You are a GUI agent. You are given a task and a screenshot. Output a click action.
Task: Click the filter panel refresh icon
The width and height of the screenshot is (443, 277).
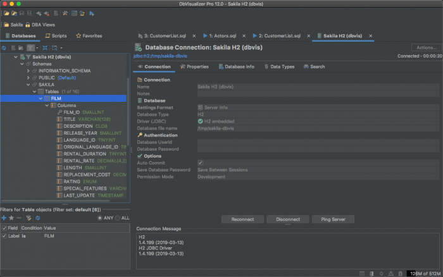37,218
